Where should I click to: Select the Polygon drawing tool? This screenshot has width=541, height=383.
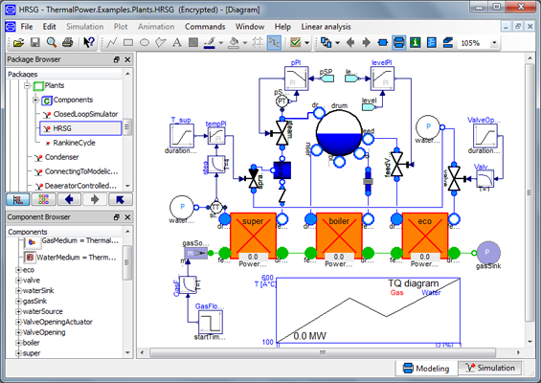coord(161,43)
